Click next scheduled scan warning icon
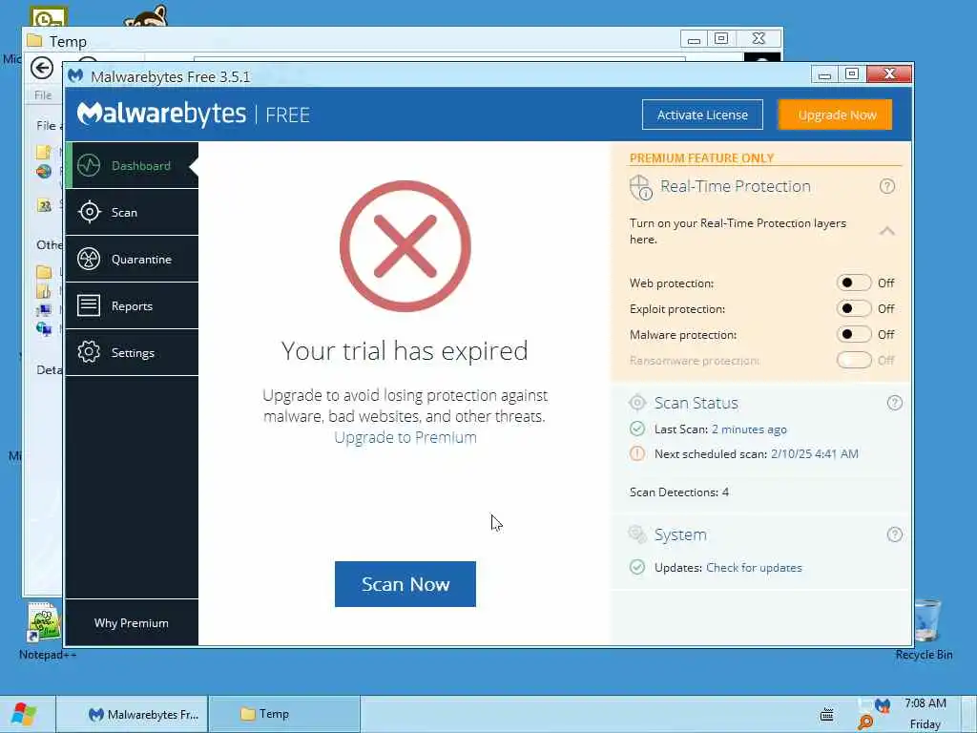 (x=636, y=453)
